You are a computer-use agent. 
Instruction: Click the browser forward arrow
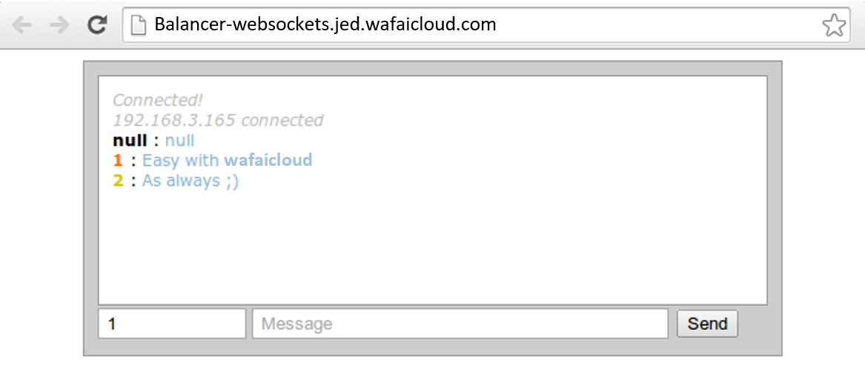tap(59, 25)
